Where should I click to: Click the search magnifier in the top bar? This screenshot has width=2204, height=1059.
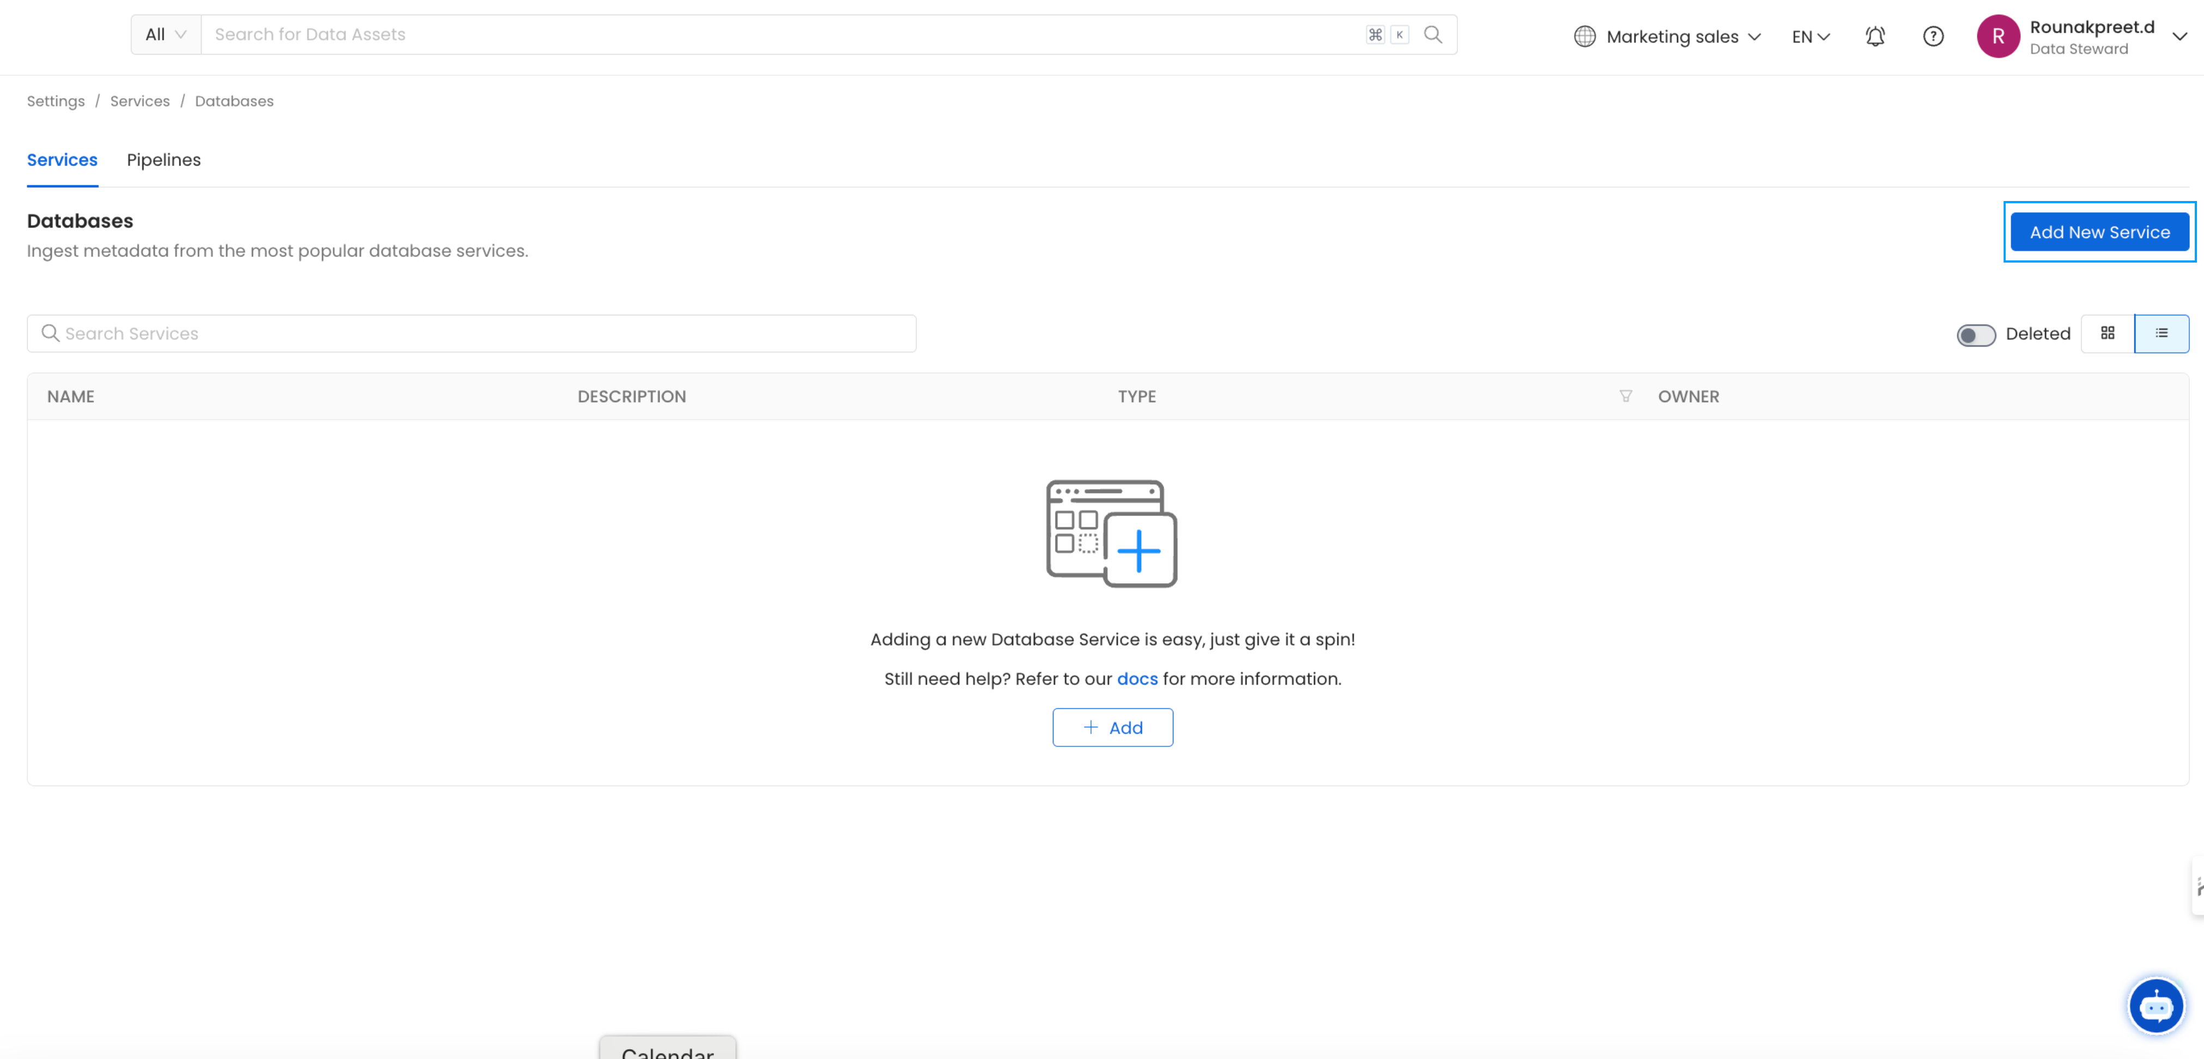coord(1433,34)
